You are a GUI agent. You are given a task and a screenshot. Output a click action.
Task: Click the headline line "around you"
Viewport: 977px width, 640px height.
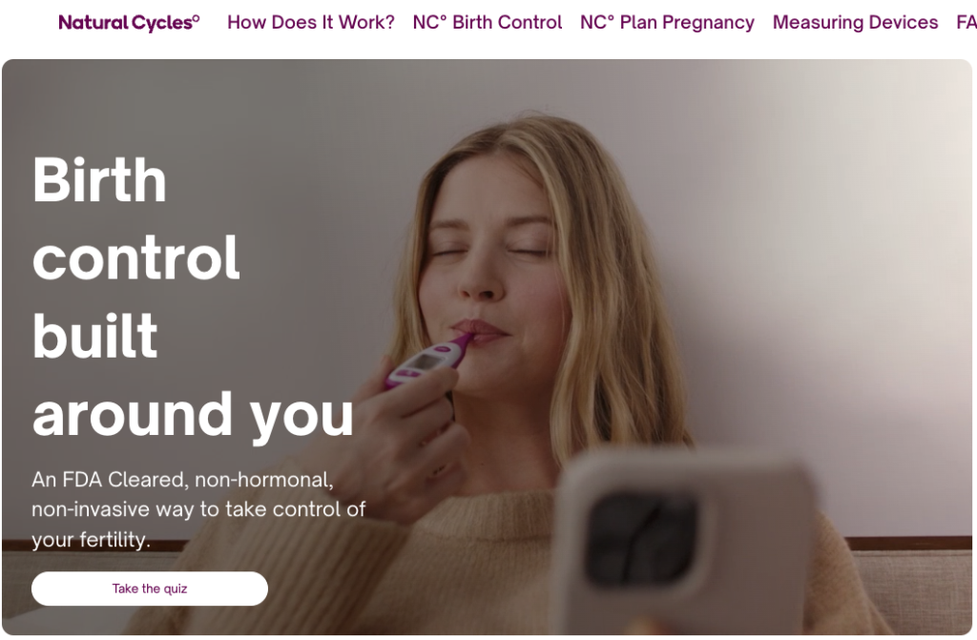(x=193, y=416)
